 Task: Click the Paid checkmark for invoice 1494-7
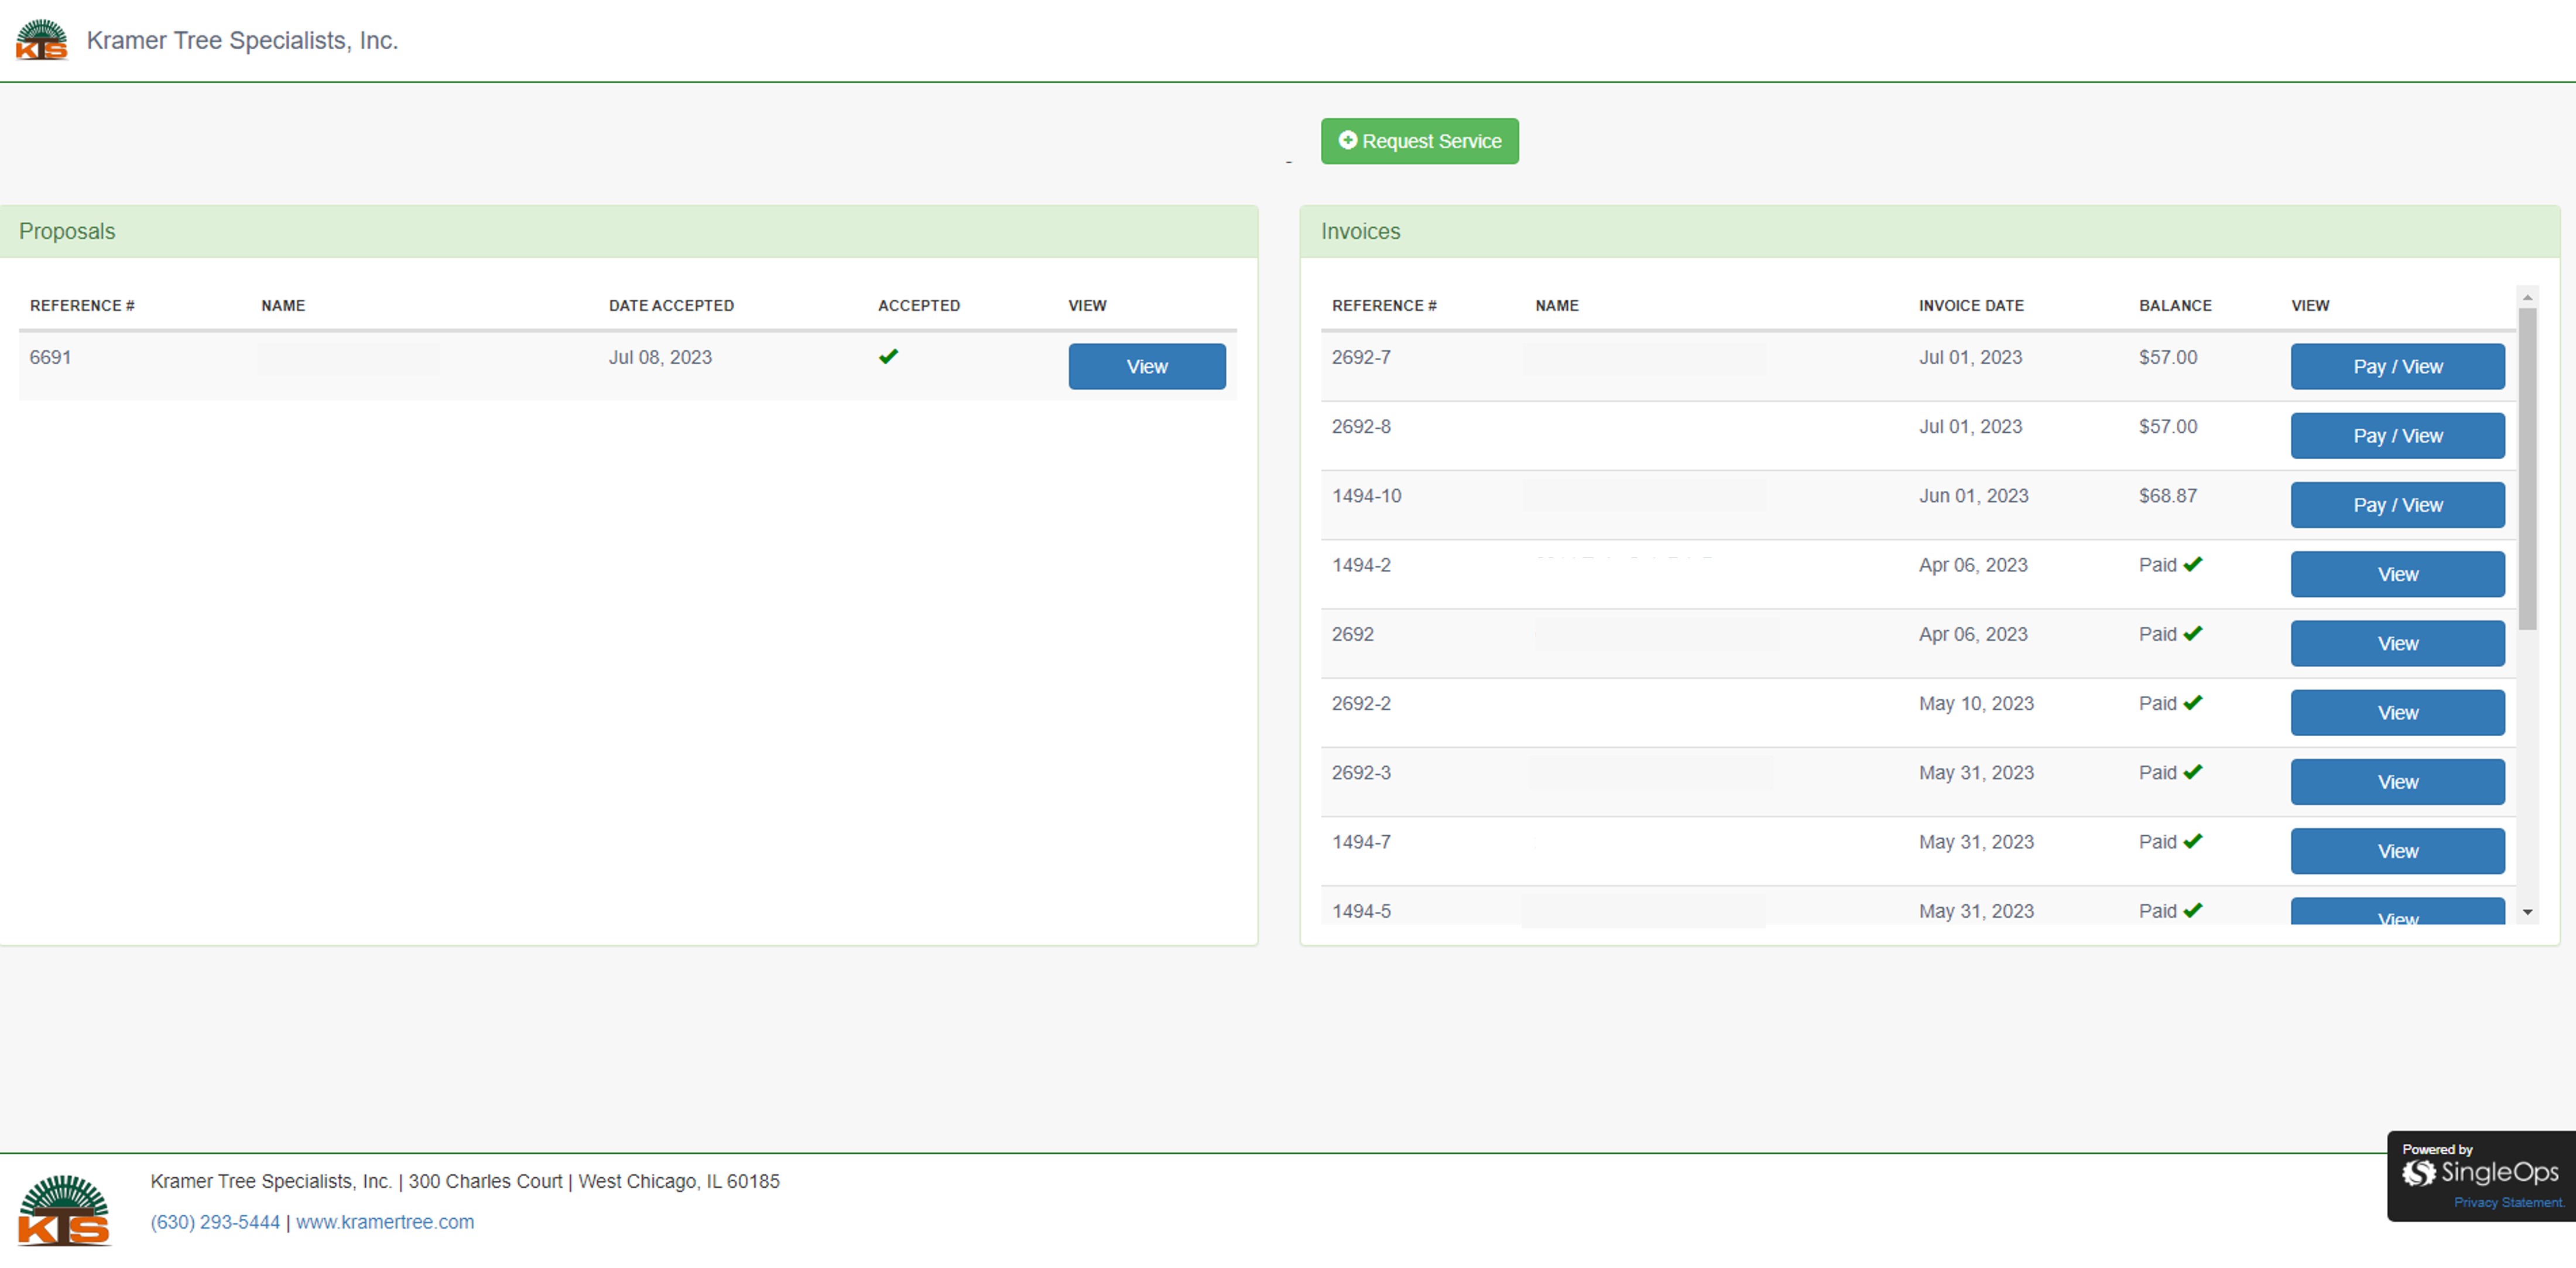click(x=2193, y=841)
